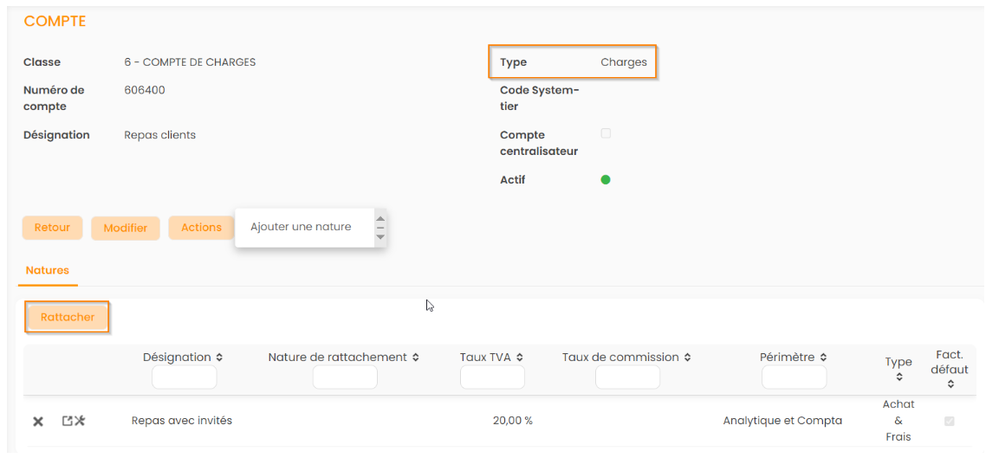Open the Actions dropdown button
Viewport: 986px width, 458px height.
click(201, 228)
